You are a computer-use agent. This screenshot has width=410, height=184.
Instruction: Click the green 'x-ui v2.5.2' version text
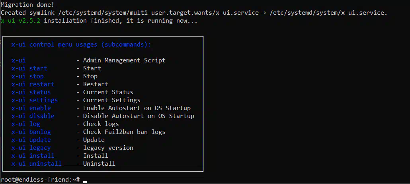(20, 21)
